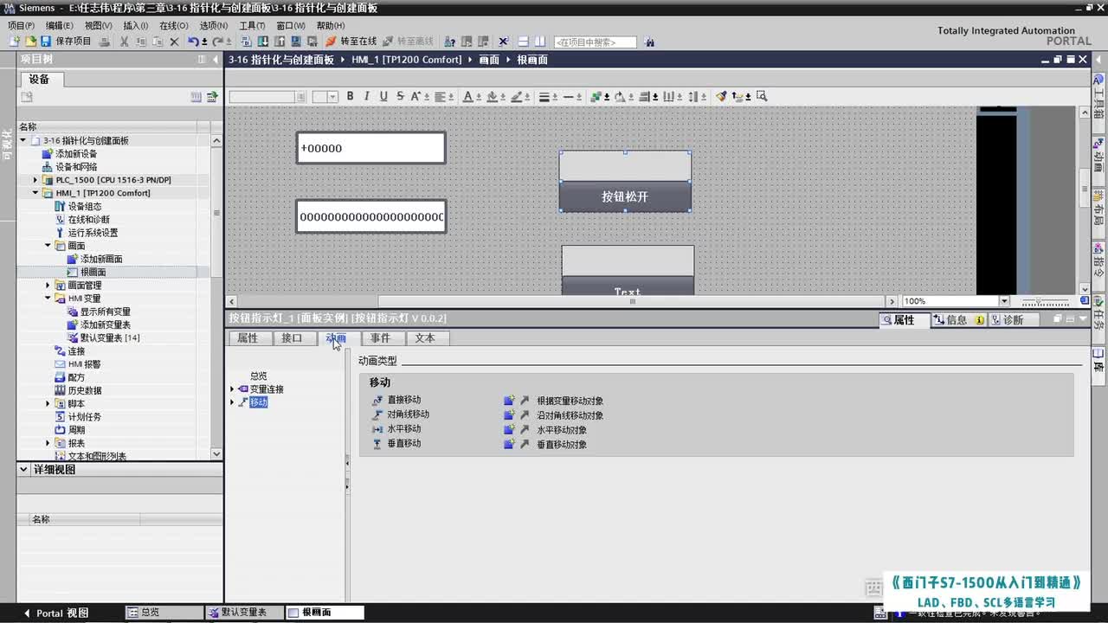Image resolution: width=1108 pixels, height=623 pixels.
Task: Open the 编辑(E) menu
Action: tap(59, 26)
